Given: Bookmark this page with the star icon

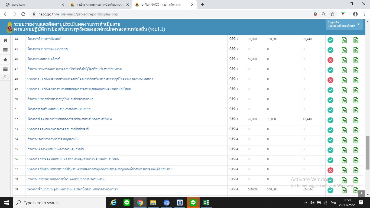Looking at the screenshot, I should pyautogui.click(x=332, y=14).
